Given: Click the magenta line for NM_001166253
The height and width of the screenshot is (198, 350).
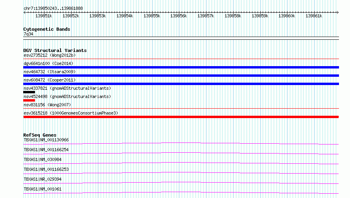Looking at the screenshot, I should click(x=181, y=173).
